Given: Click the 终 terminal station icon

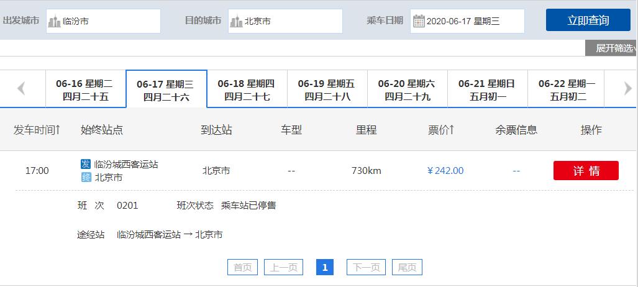Looking at the screenshot, I should [x=86, y=178].
